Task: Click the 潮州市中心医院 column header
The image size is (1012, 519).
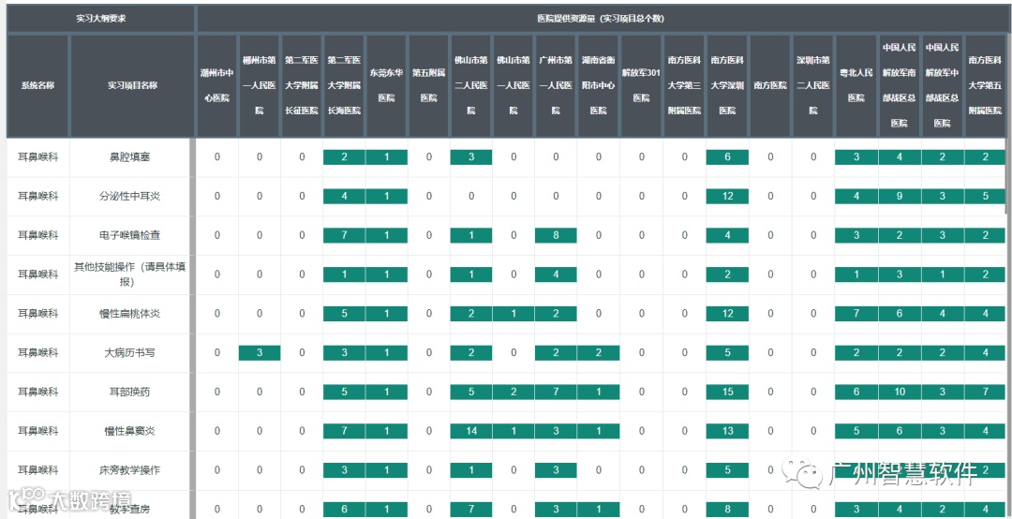Action: [216, 85]
